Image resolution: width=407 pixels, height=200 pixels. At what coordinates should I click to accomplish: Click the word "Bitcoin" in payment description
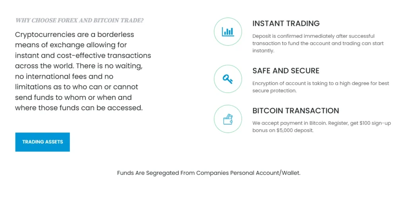coord(317,123)
